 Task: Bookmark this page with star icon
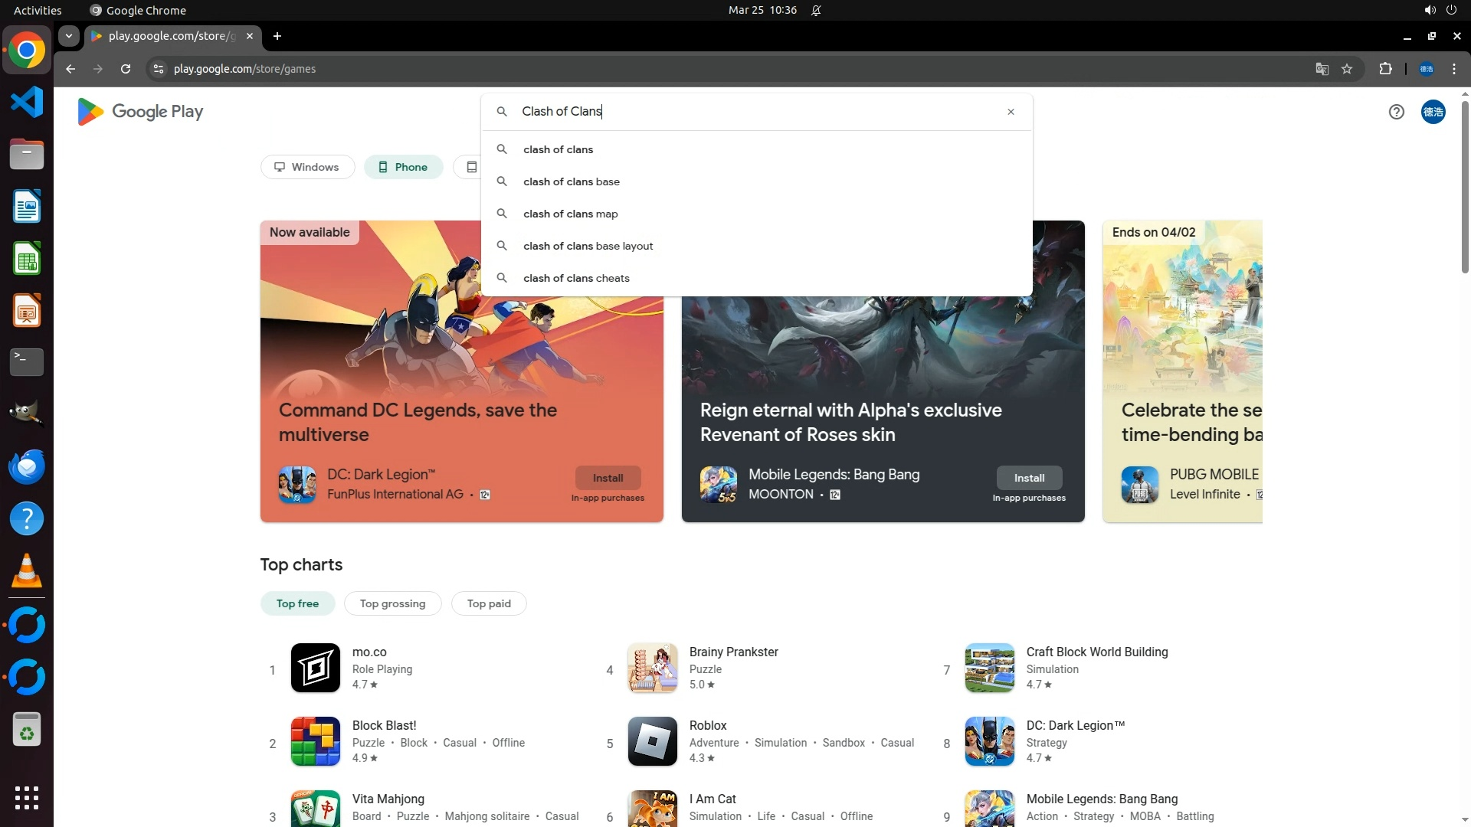[x=1347, y=69]
